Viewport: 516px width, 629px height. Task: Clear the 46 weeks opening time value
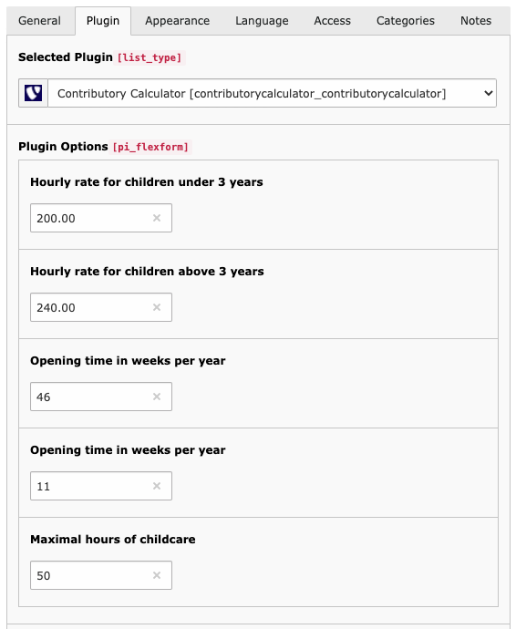[157, 397]
